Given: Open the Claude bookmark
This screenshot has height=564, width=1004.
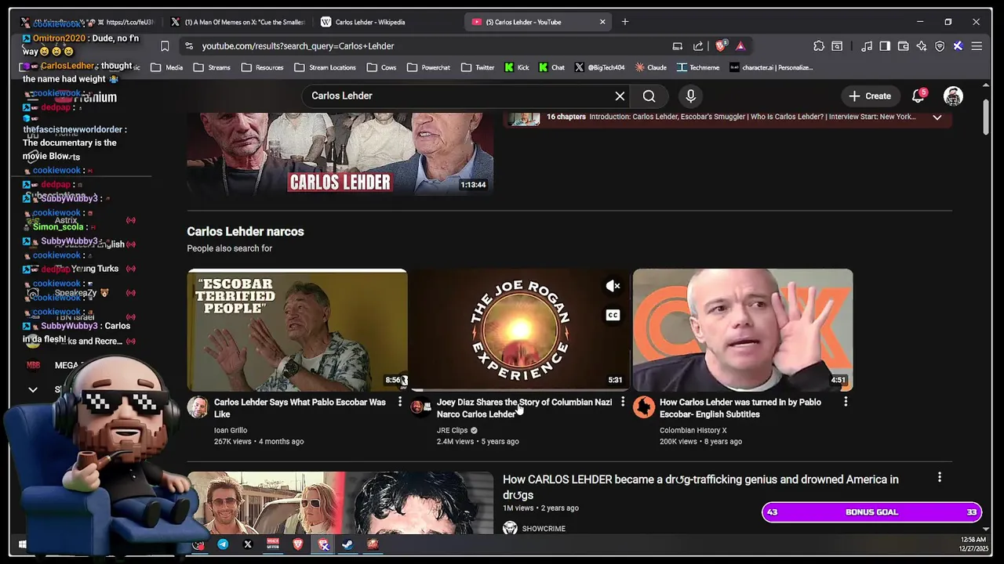Looking at the screenshot, I should [x=651, y=67].
